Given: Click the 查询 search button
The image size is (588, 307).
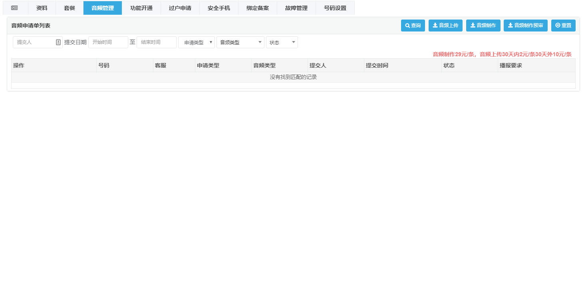Looking at the screenshot, I should point(413,26).
